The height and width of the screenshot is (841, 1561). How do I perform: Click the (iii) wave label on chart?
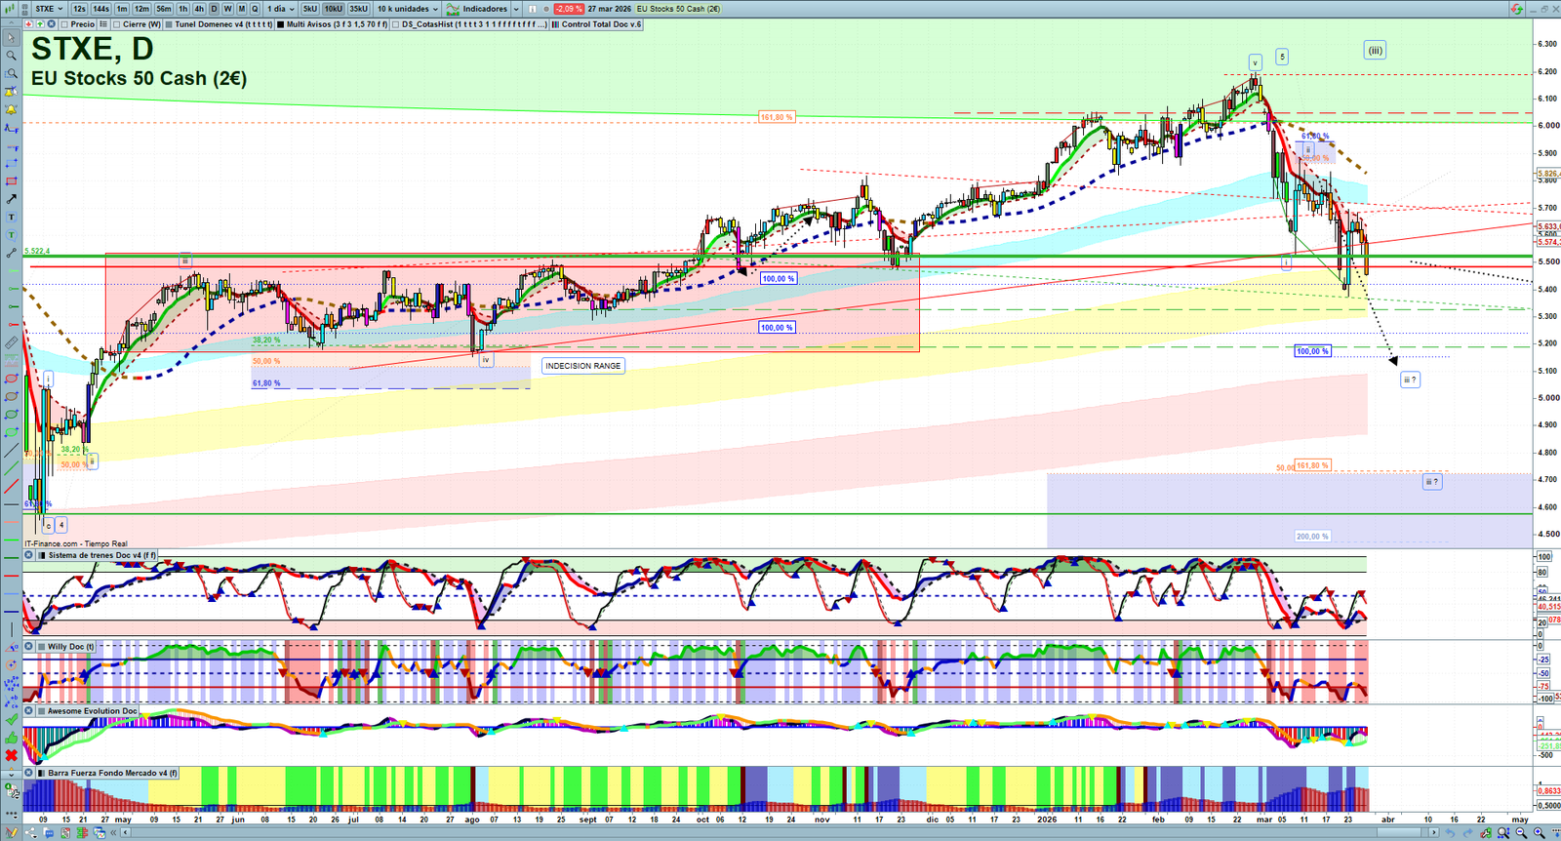1375,51
